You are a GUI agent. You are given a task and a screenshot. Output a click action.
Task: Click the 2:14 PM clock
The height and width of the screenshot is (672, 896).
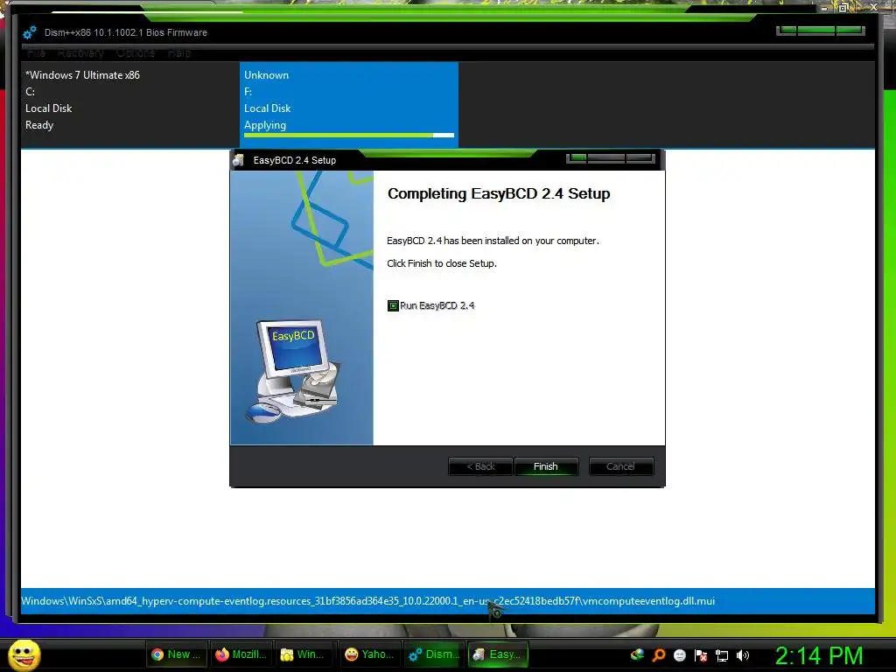[818, 655]
